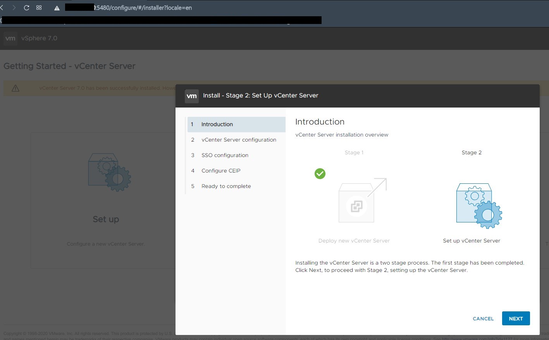549x340 pixels.
Task: Click the two stage process description paragraph
Action: click(x=410, y=267)
